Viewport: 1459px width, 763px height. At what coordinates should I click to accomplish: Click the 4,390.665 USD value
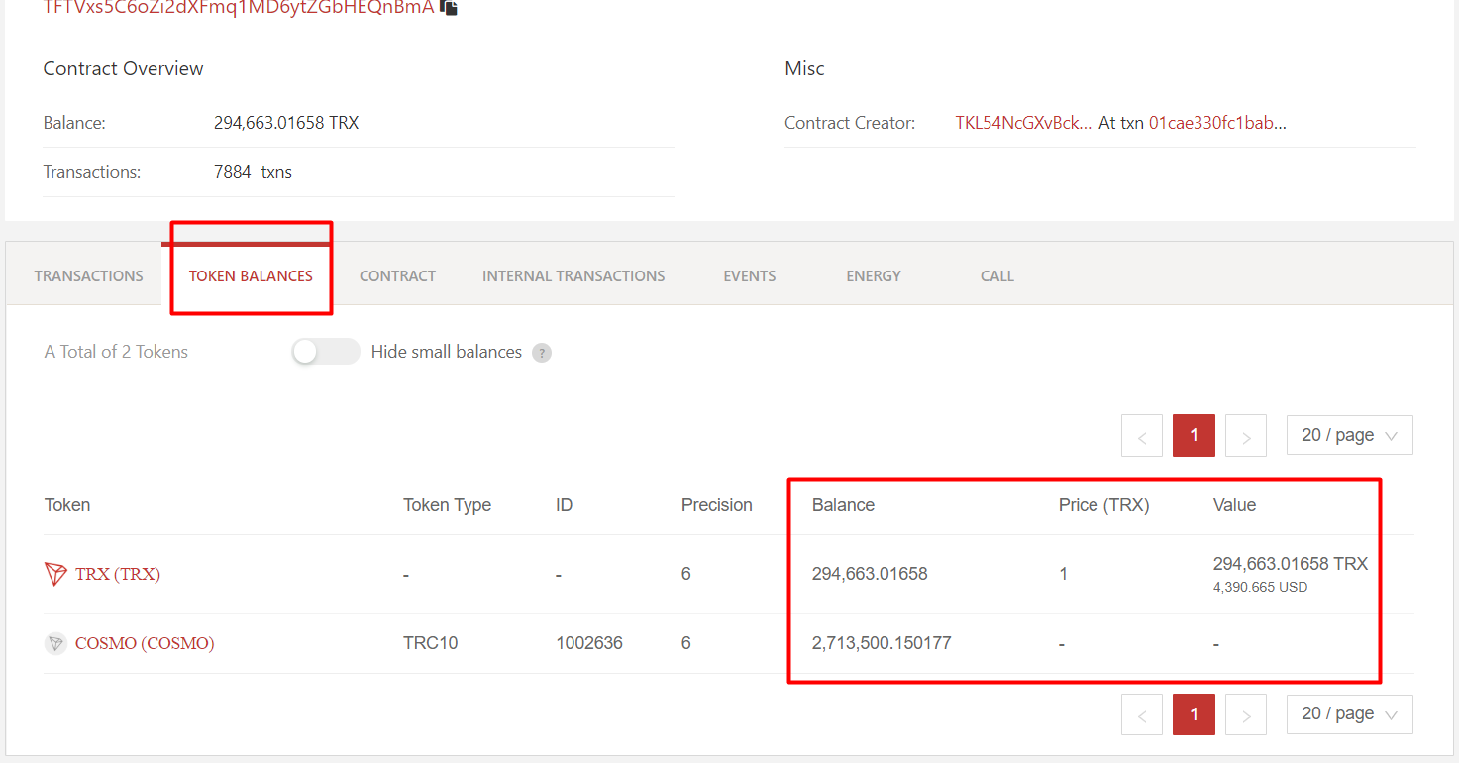click(x=1260, y=587)
